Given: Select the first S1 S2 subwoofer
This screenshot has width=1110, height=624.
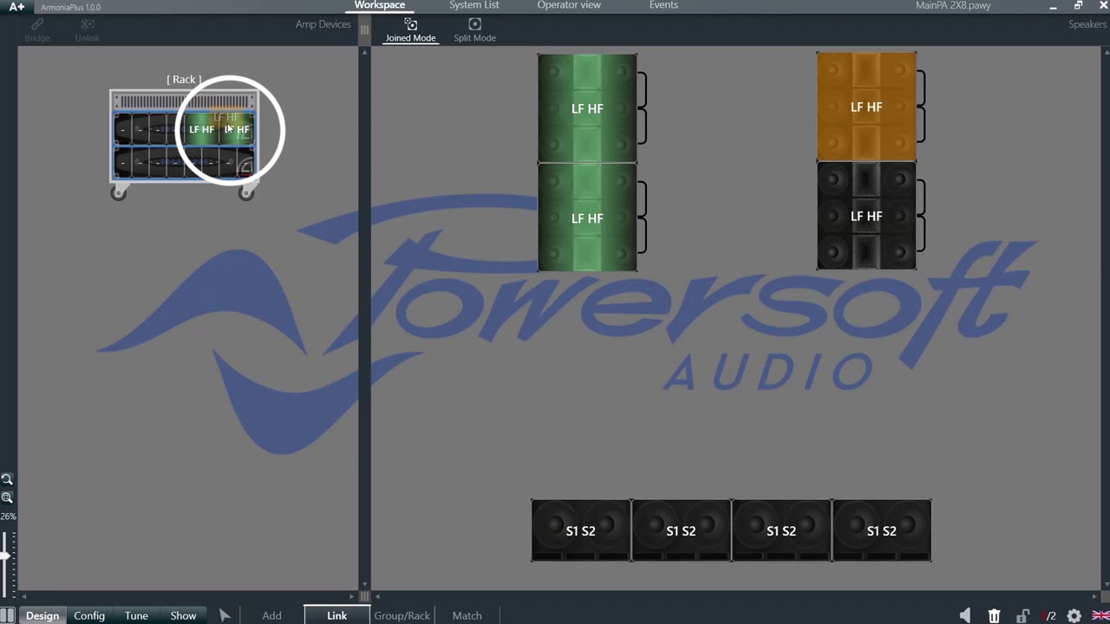Looking at the screenshot, I should pyautogui.click(x=581, y=530).
